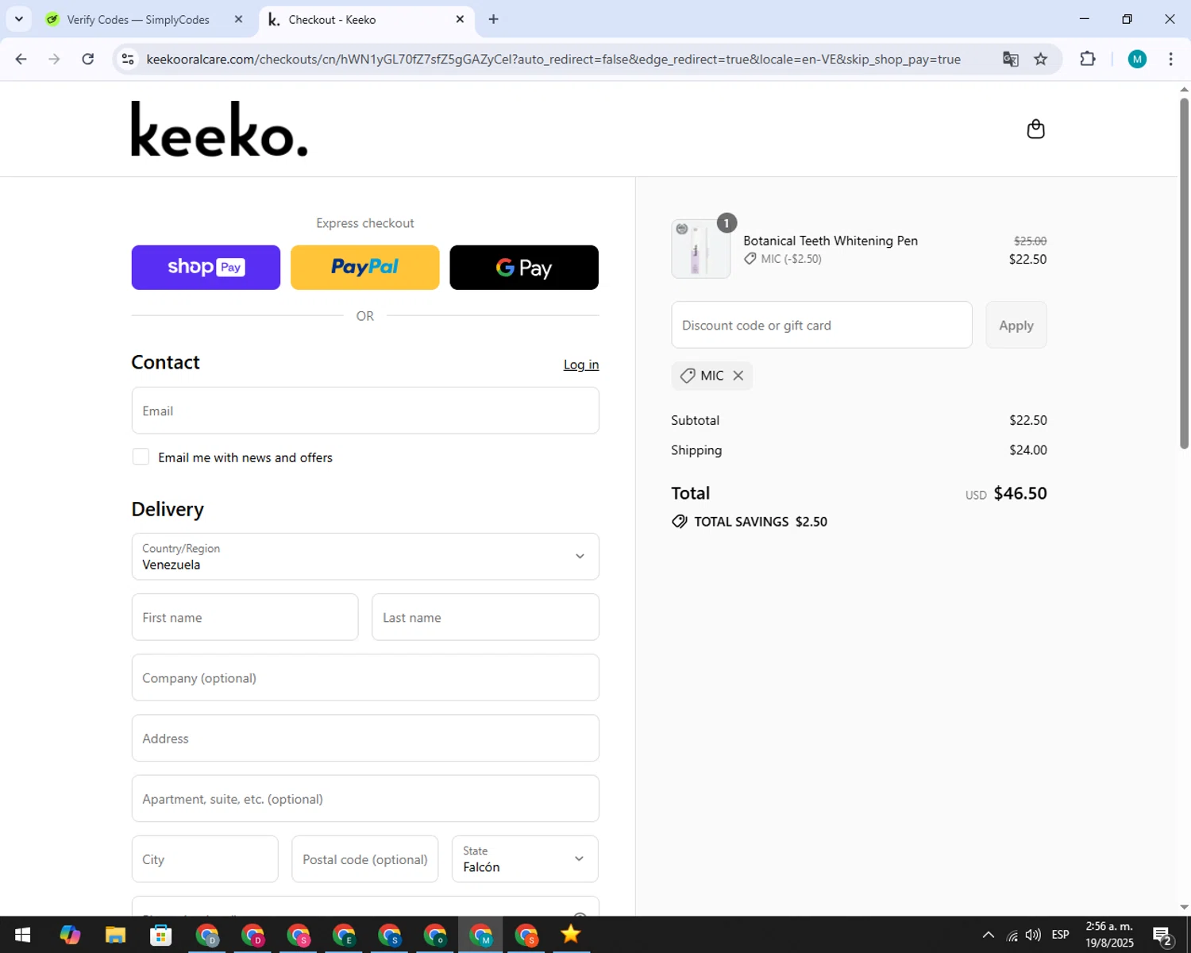Click the Discount code or gift card field
The image size is (1191, 953).
point(822,325)
